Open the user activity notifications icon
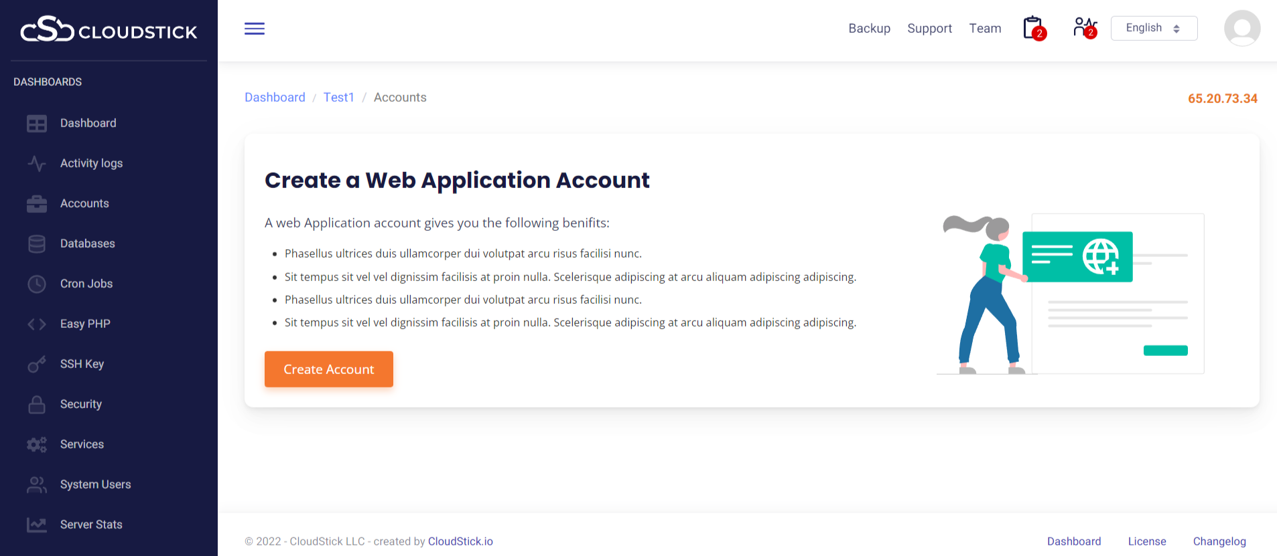 [x=1084, y=27]
